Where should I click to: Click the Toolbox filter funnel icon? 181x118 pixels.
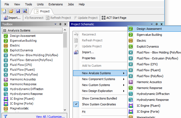coord(5,116)
